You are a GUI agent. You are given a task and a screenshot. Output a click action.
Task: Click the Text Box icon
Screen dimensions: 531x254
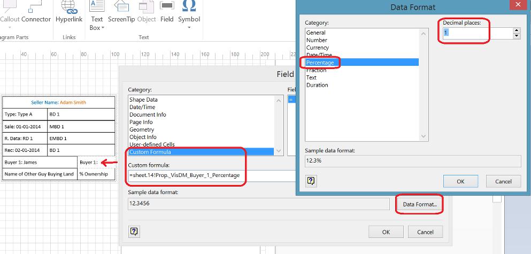pos(97,6)
